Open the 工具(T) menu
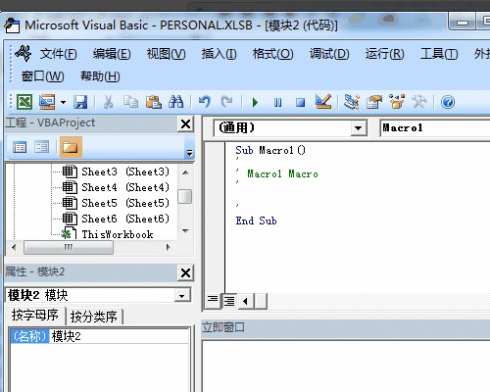490x392 pixels. point(439,54)
